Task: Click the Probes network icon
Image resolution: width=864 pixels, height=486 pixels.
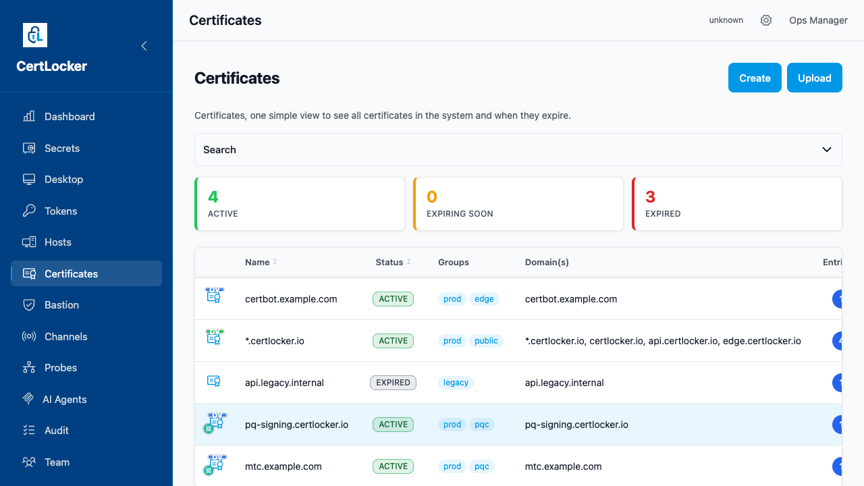Action: 29,368
